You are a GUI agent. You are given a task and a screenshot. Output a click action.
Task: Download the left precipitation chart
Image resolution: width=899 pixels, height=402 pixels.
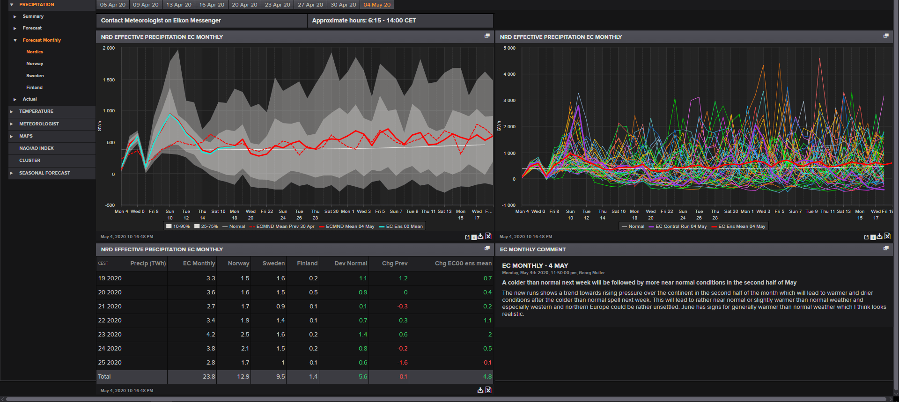pyautogui.click(x=481, y=236)
